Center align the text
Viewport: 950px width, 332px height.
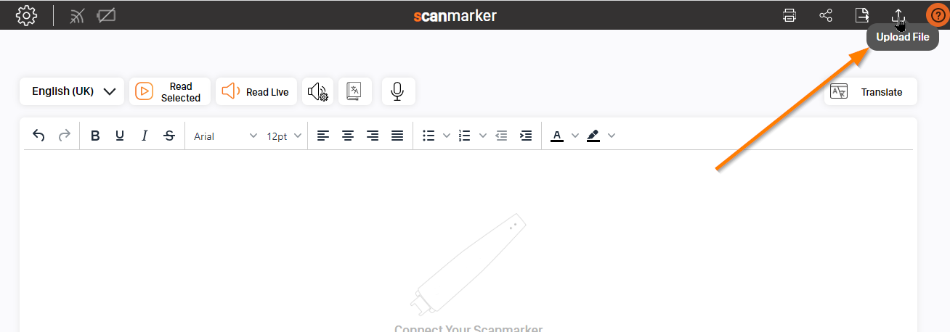348,136
